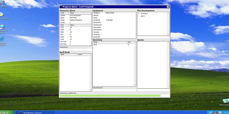Click the Quests scroll up arrow
Viewport: 229px width, 114px height.
(168, 43)
